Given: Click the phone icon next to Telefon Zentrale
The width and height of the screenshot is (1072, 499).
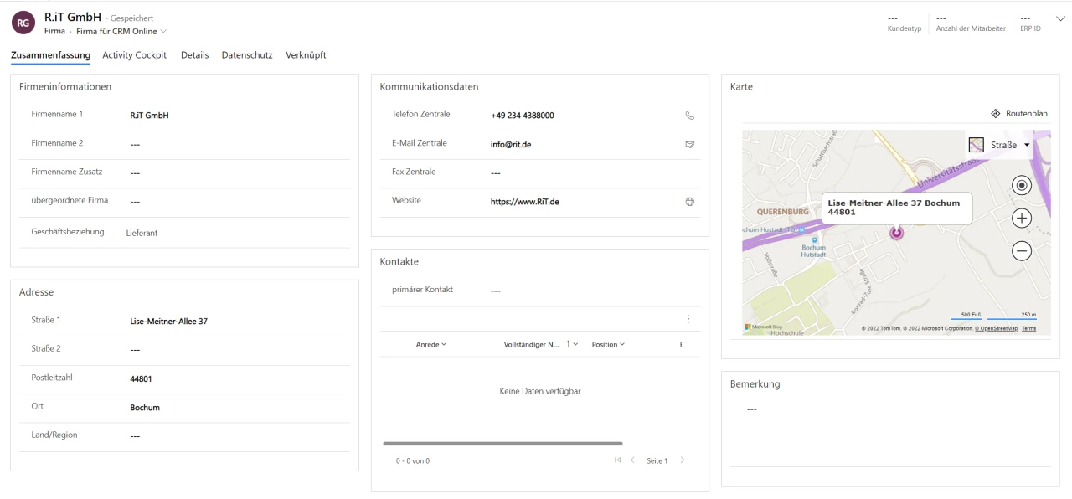Looking at the screenshot, I should [x=690, y=115].
